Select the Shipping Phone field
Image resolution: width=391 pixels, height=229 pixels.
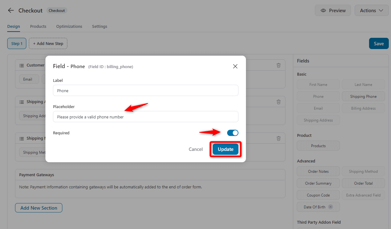[x=363, y=97]
